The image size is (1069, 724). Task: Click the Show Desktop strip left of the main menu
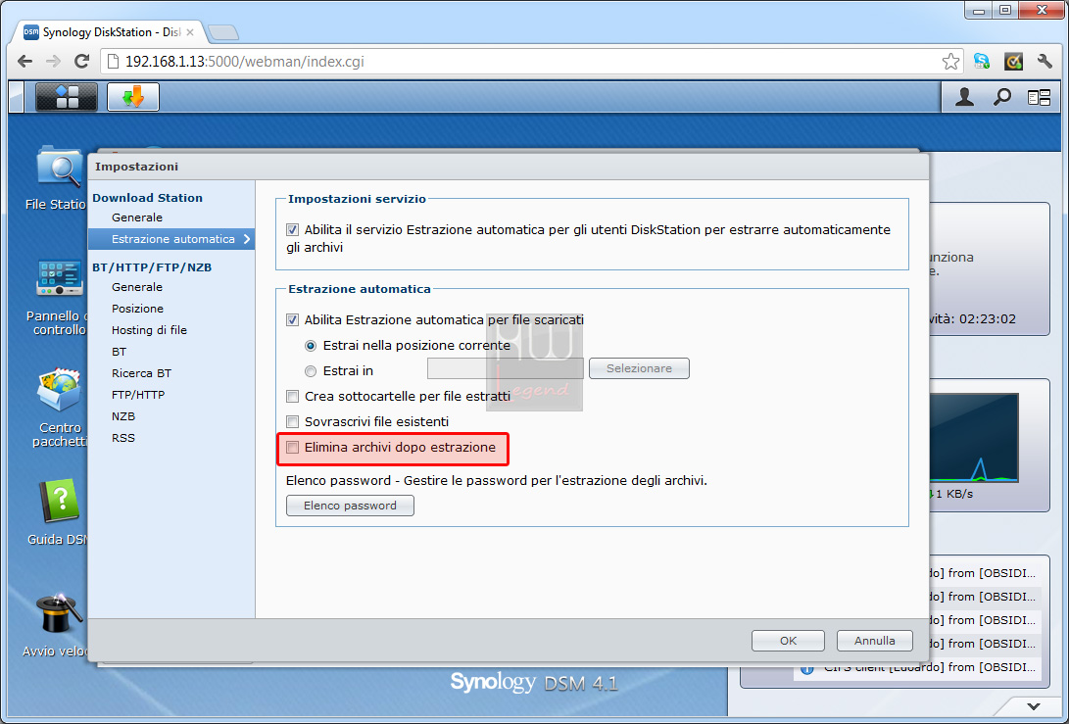(x=17, y=97)
